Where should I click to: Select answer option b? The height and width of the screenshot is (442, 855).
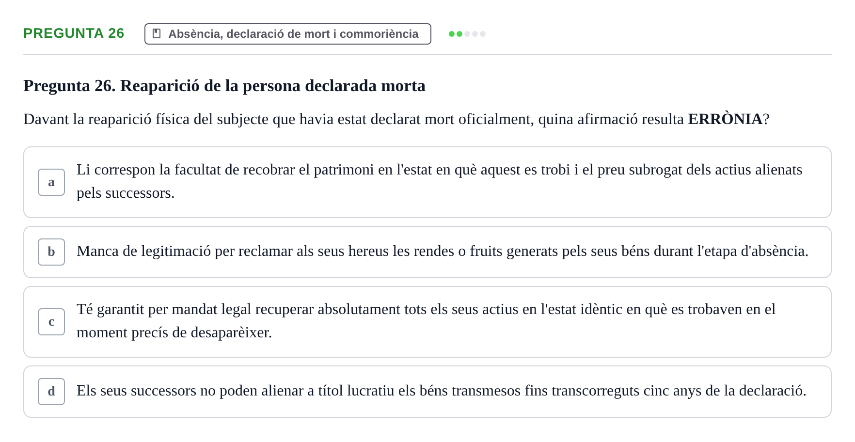[427, 252]
